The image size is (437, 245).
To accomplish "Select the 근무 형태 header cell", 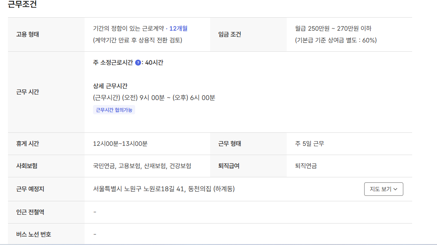I will click(x=229, y=144).
